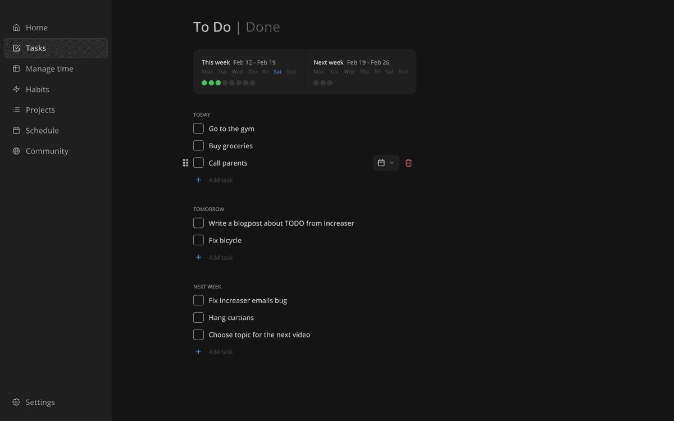The height and width of the screenshot is (421, 674).
Task: Toggle the Hang curtians checkbox
Action: coord(198,318)
